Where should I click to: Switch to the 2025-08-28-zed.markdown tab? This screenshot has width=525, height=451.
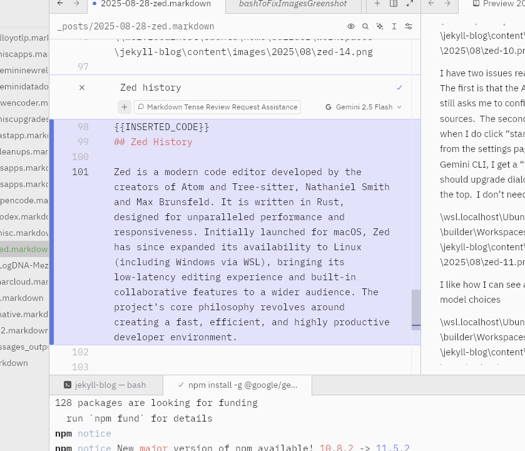pyautogui.click(x=156, y=4)
